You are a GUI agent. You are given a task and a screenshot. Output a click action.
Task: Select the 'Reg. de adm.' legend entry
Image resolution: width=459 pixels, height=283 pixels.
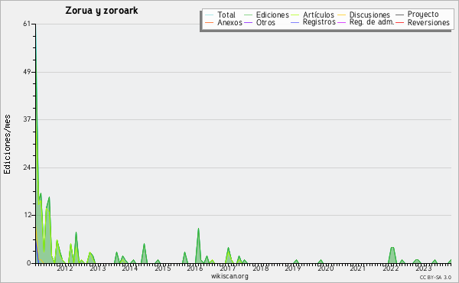(372, 22)
